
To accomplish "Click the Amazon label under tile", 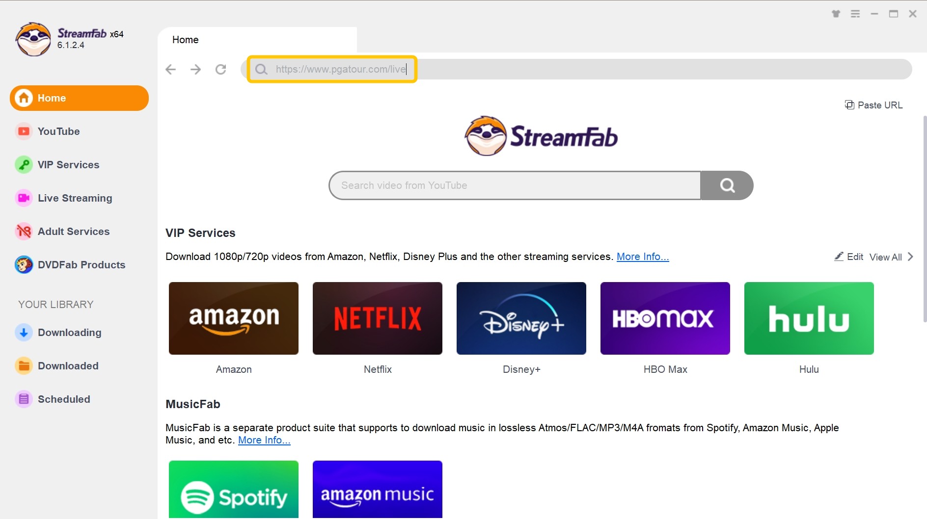I will point(234,369).
